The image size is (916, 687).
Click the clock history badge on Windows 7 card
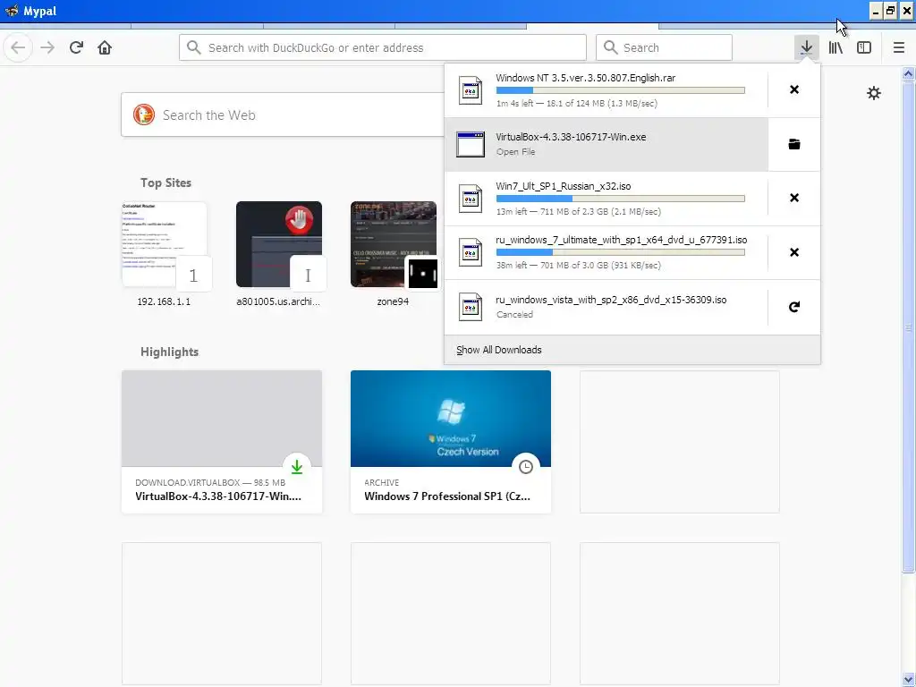coord(526,467)
